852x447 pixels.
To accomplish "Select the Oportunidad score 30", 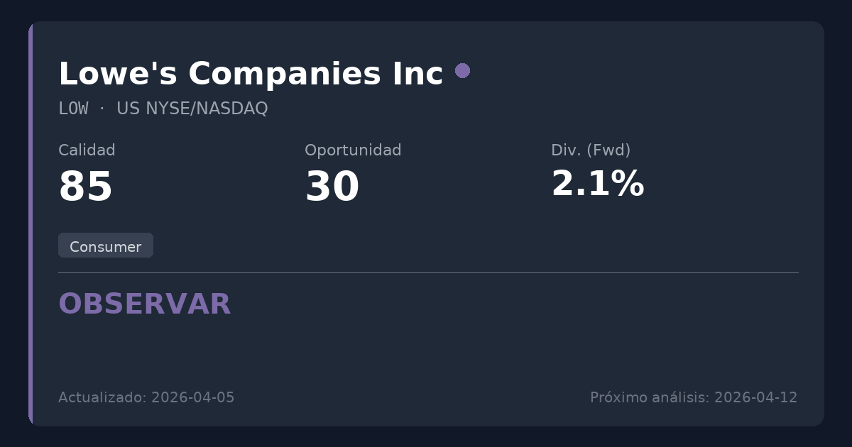I will pyautogui.click(x=332, y=187).
